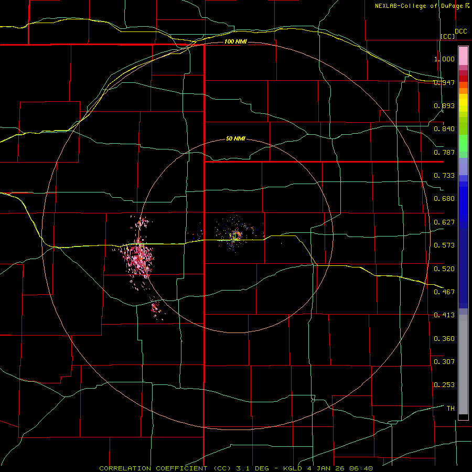This screenshot has height=472, width=472.
Task: Click the 100 NMI range ring label
Action: click(235, 41)
